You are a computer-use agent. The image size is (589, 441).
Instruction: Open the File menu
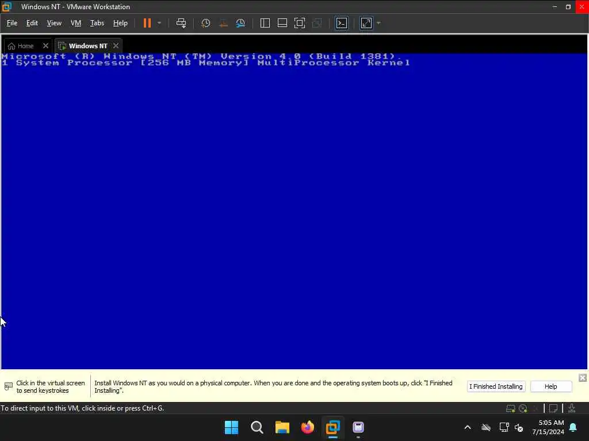click(12, 23)
